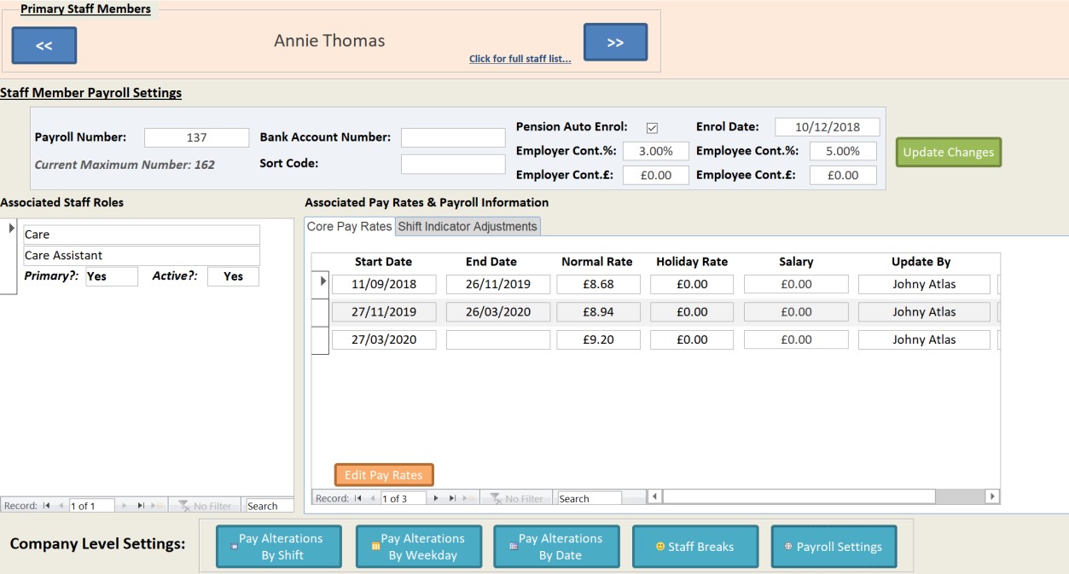Select the Core Pay Rates tab
This screenshot has height=574, width=1069.
349,226
